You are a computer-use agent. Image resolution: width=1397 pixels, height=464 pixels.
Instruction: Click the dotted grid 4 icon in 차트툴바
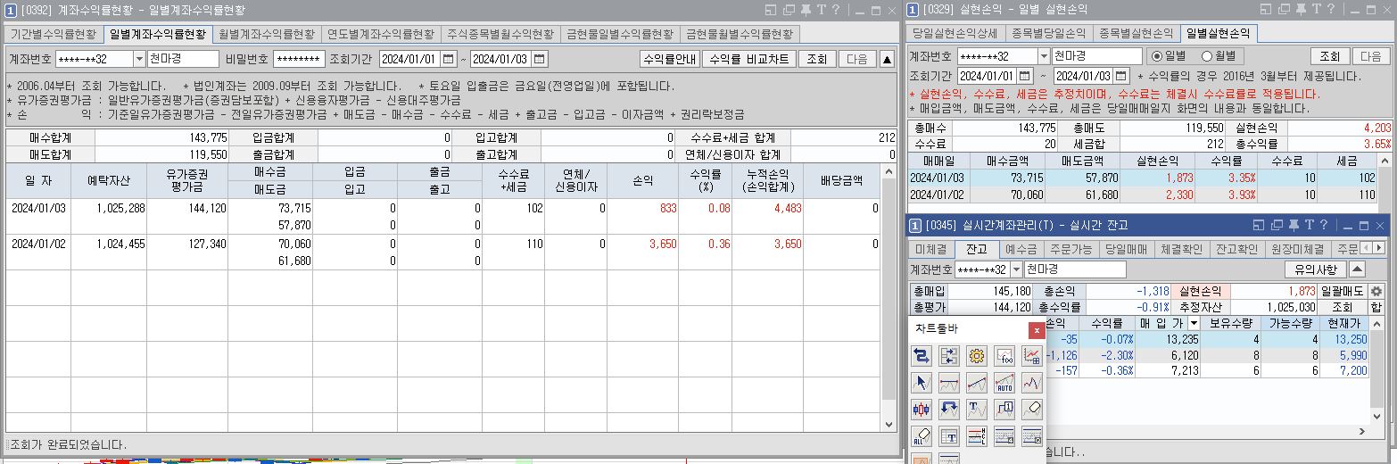tap(1004, 436)
